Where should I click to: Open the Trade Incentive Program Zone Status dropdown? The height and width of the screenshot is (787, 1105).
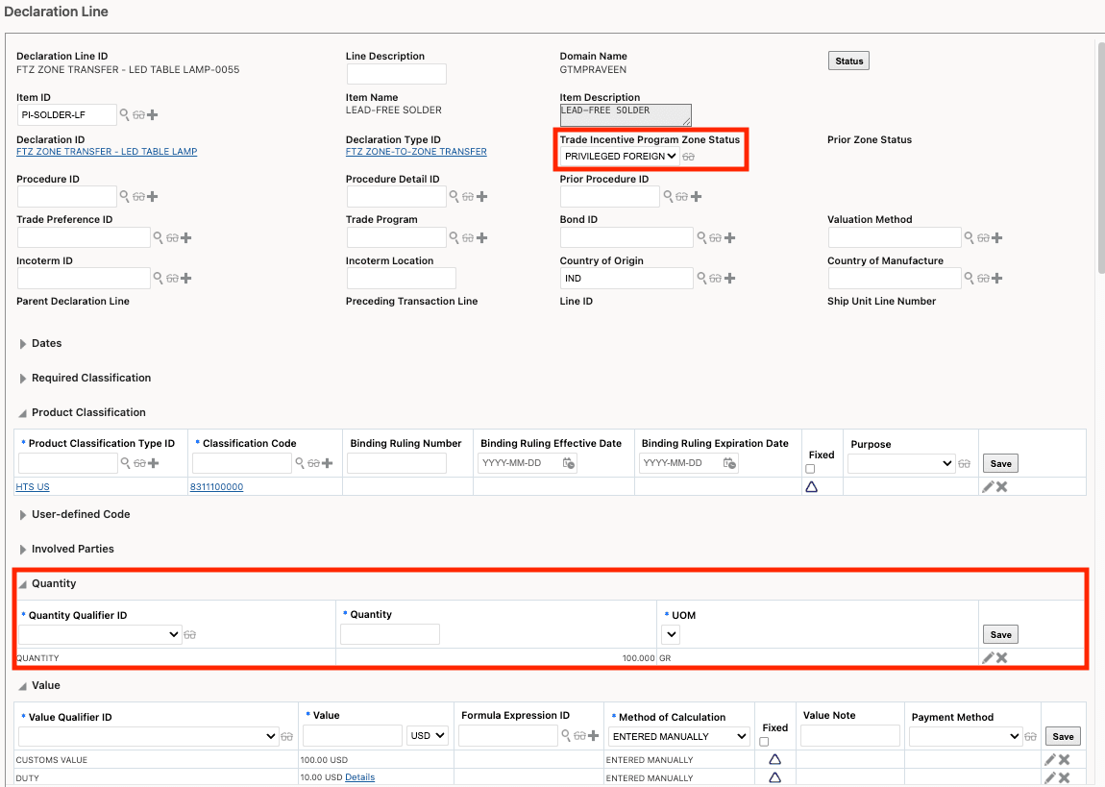(x=621, y=156)
